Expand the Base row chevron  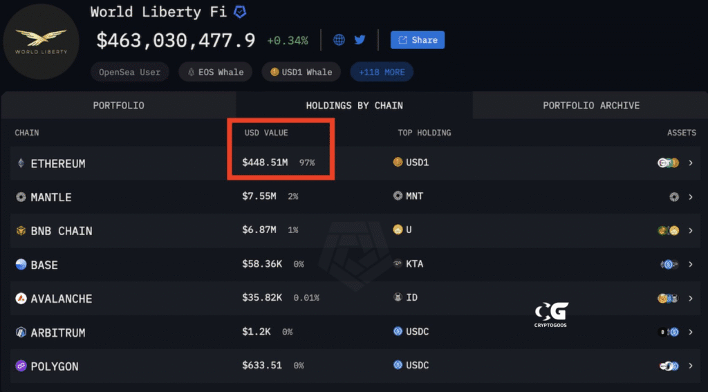tap(691, 264)
